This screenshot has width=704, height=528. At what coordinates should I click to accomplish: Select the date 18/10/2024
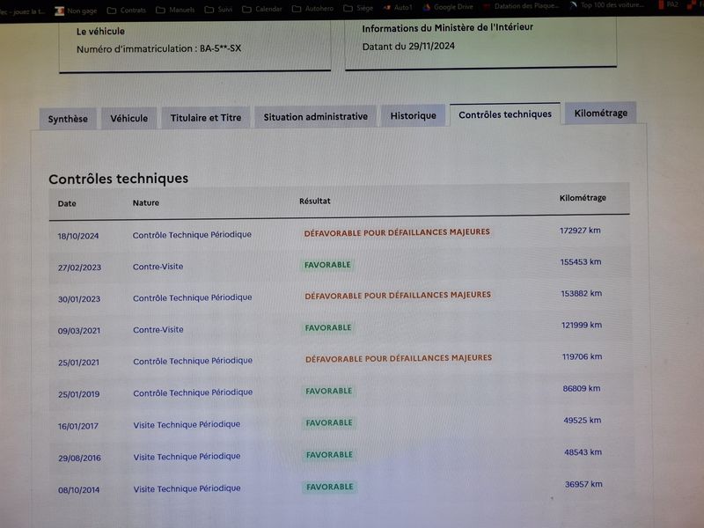(x=78, y=236)
